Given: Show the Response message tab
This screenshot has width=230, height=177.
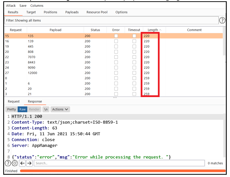Looking at the screenshot, I should (x=35, y=101).
